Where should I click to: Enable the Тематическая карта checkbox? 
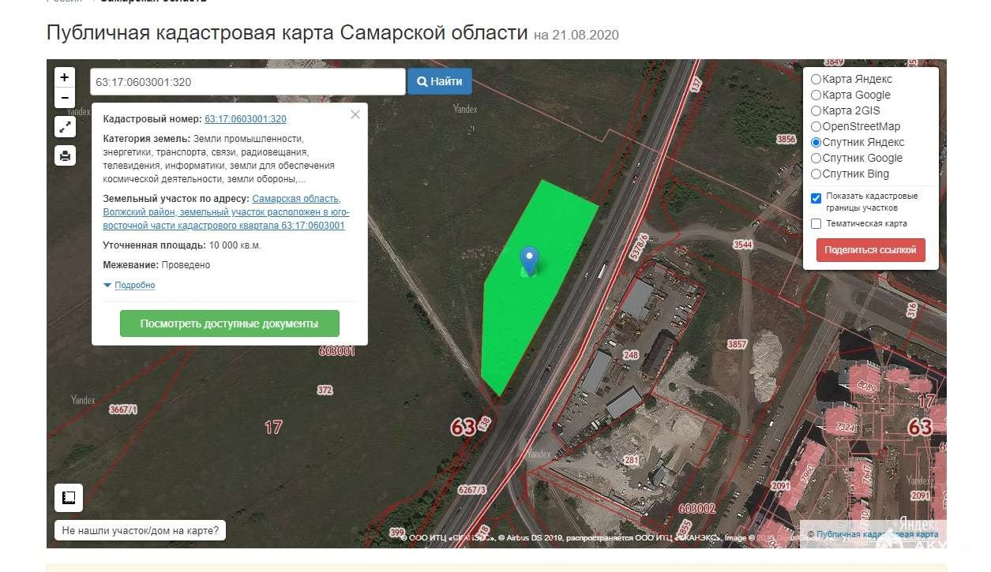(817, 224)
